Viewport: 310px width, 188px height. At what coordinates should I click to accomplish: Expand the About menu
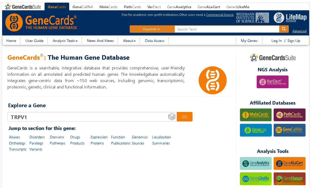129,41
